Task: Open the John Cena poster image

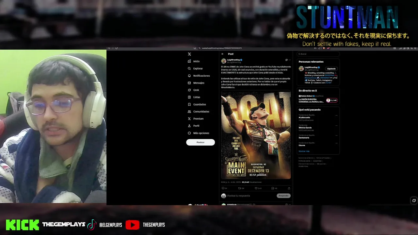Action: pyautogui.click(x=256, y=135)
